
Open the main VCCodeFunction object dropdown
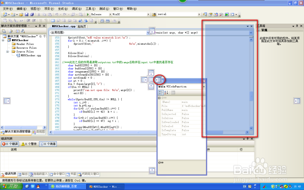coord(204,87)
